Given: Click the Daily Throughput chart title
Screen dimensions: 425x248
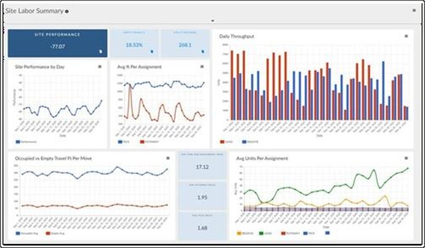Looking at the screenshot, I should 237,36.
